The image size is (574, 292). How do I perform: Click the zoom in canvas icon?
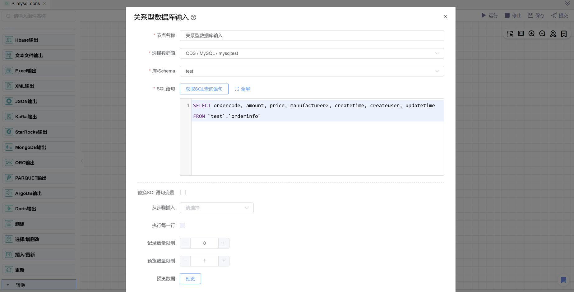[x=531, y=34]
